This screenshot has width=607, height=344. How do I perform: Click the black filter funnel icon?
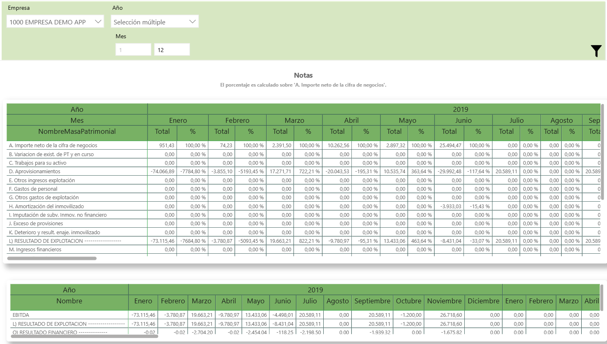click(596, 51)
